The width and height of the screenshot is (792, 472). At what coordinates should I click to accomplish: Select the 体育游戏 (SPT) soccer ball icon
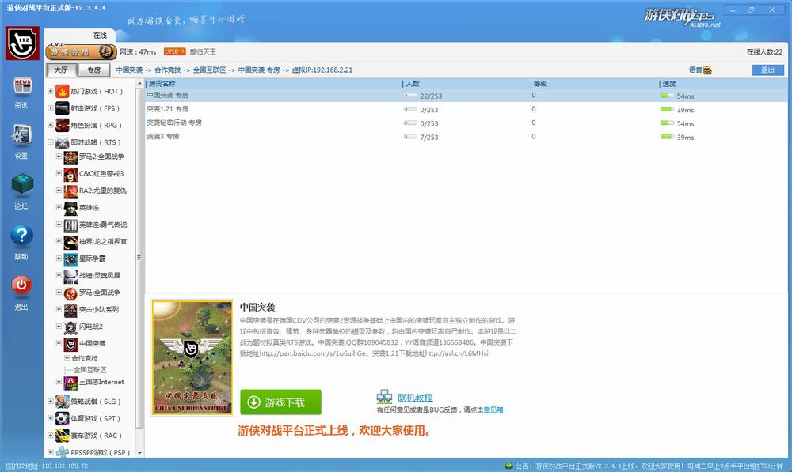pyautogui.click(x=62, y=418)
